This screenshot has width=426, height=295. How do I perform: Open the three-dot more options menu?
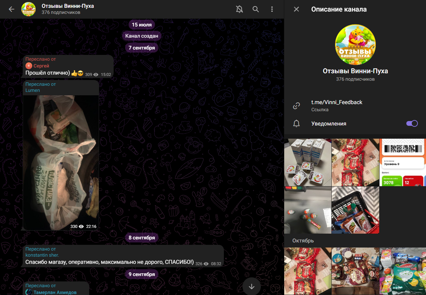tap(272, 9)
